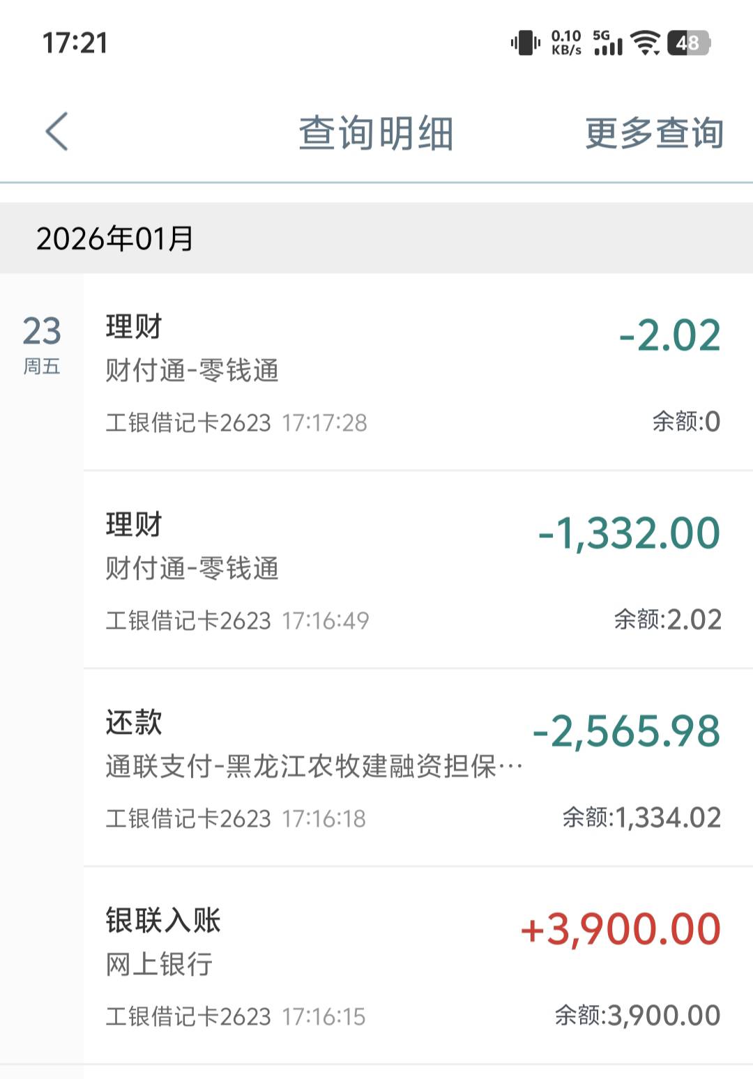Tap the 余额:3,900.00 balance text
753x1079 pixels.
(x=637, y=1016)
